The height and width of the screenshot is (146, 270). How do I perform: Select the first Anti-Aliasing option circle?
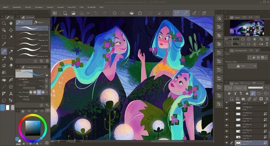click(x=31, y=92)
